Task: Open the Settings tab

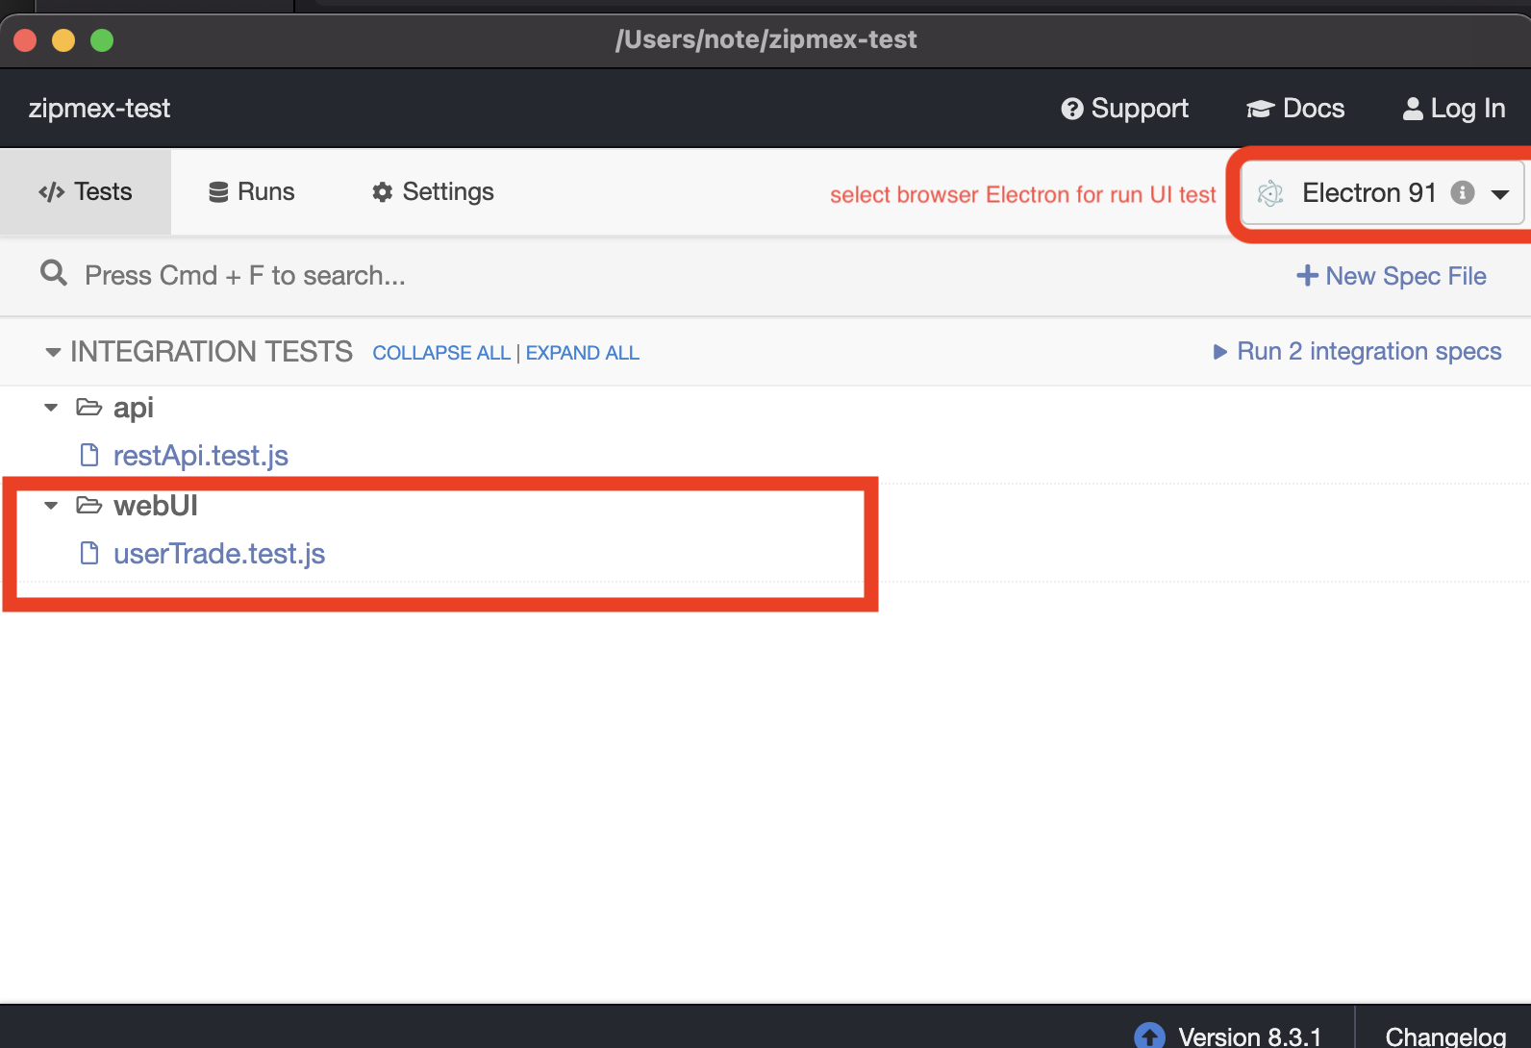Action: pyautogui.click(x=433, y=191)
